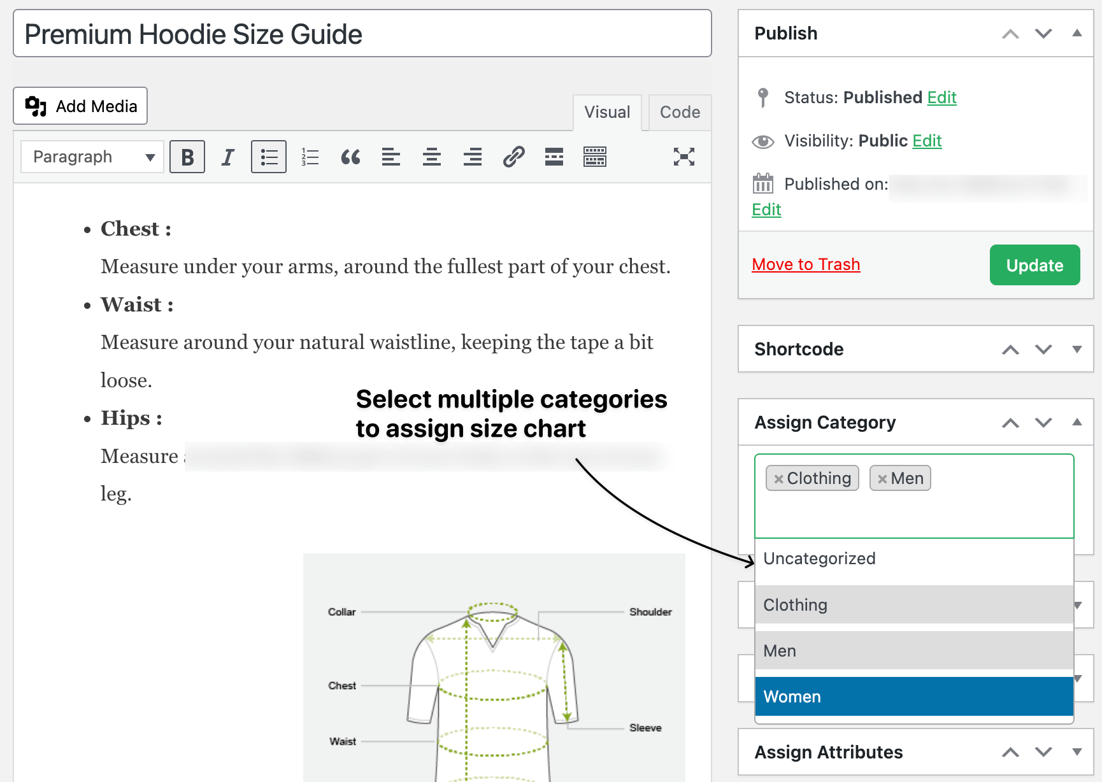
Task: Open the Paragraph style dropdown
Action: pyautogui.click(x=92, y=157)
